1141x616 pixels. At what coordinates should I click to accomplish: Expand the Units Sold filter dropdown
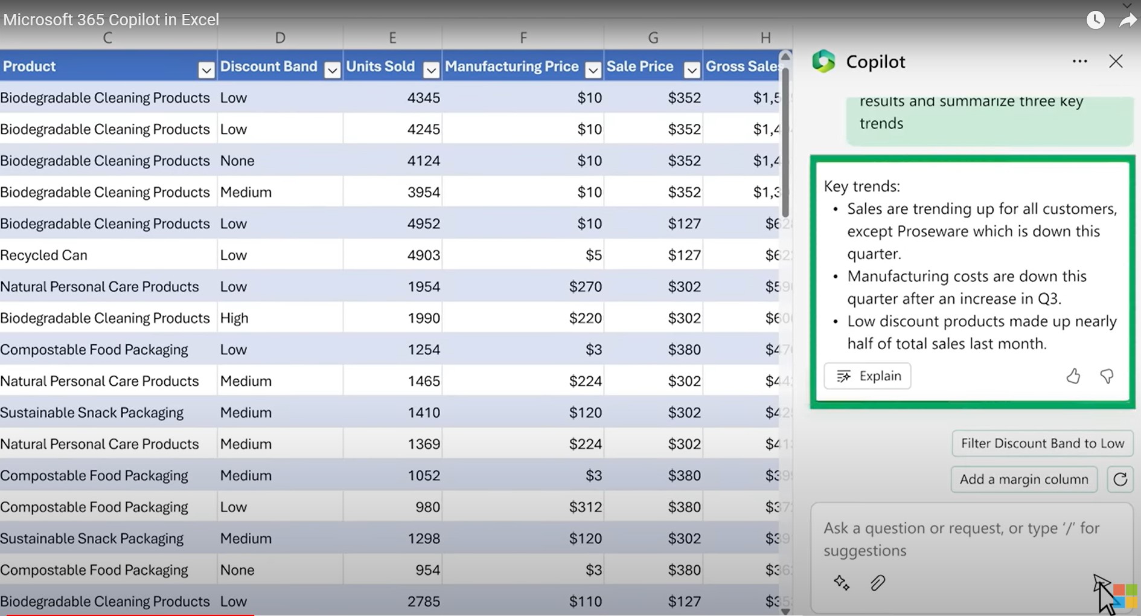tap(431, 70)
